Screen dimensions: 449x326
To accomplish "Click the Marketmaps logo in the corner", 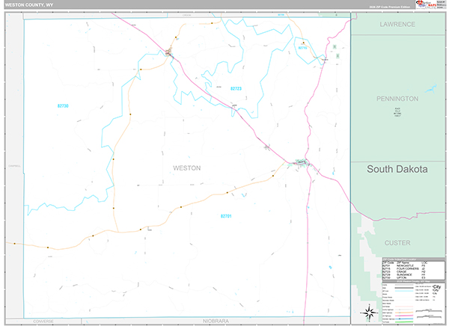I will [430, 4].
